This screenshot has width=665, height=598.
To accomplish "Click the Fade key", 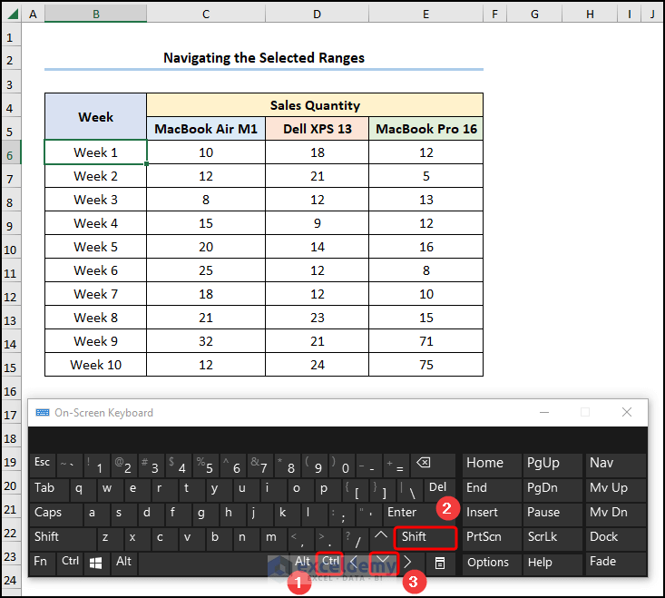I will coord(616,562).
